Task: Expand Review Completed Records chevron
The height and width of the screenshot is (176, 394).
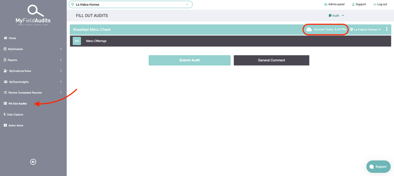Action: [61, 93]
